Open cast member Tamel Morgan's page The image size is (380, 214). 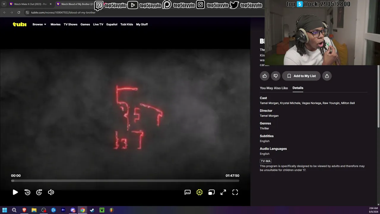269,103
